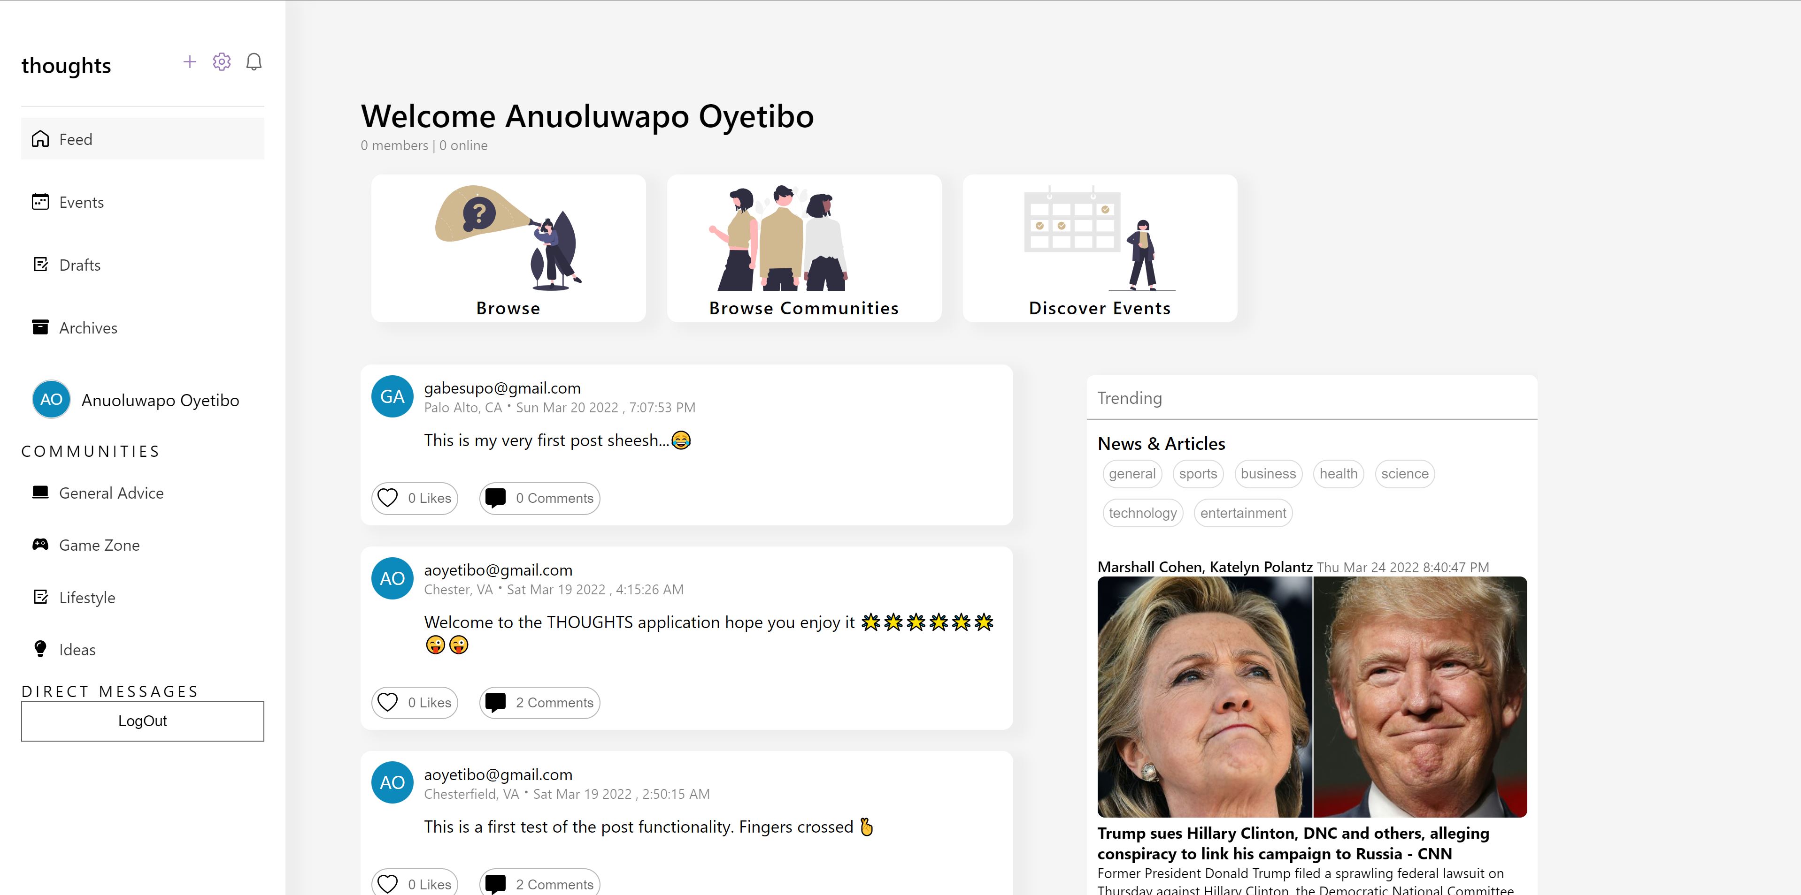The image size is (1801, 895).
Task: Click GA avatar on gabesupo post
Action: coord(392,397)
